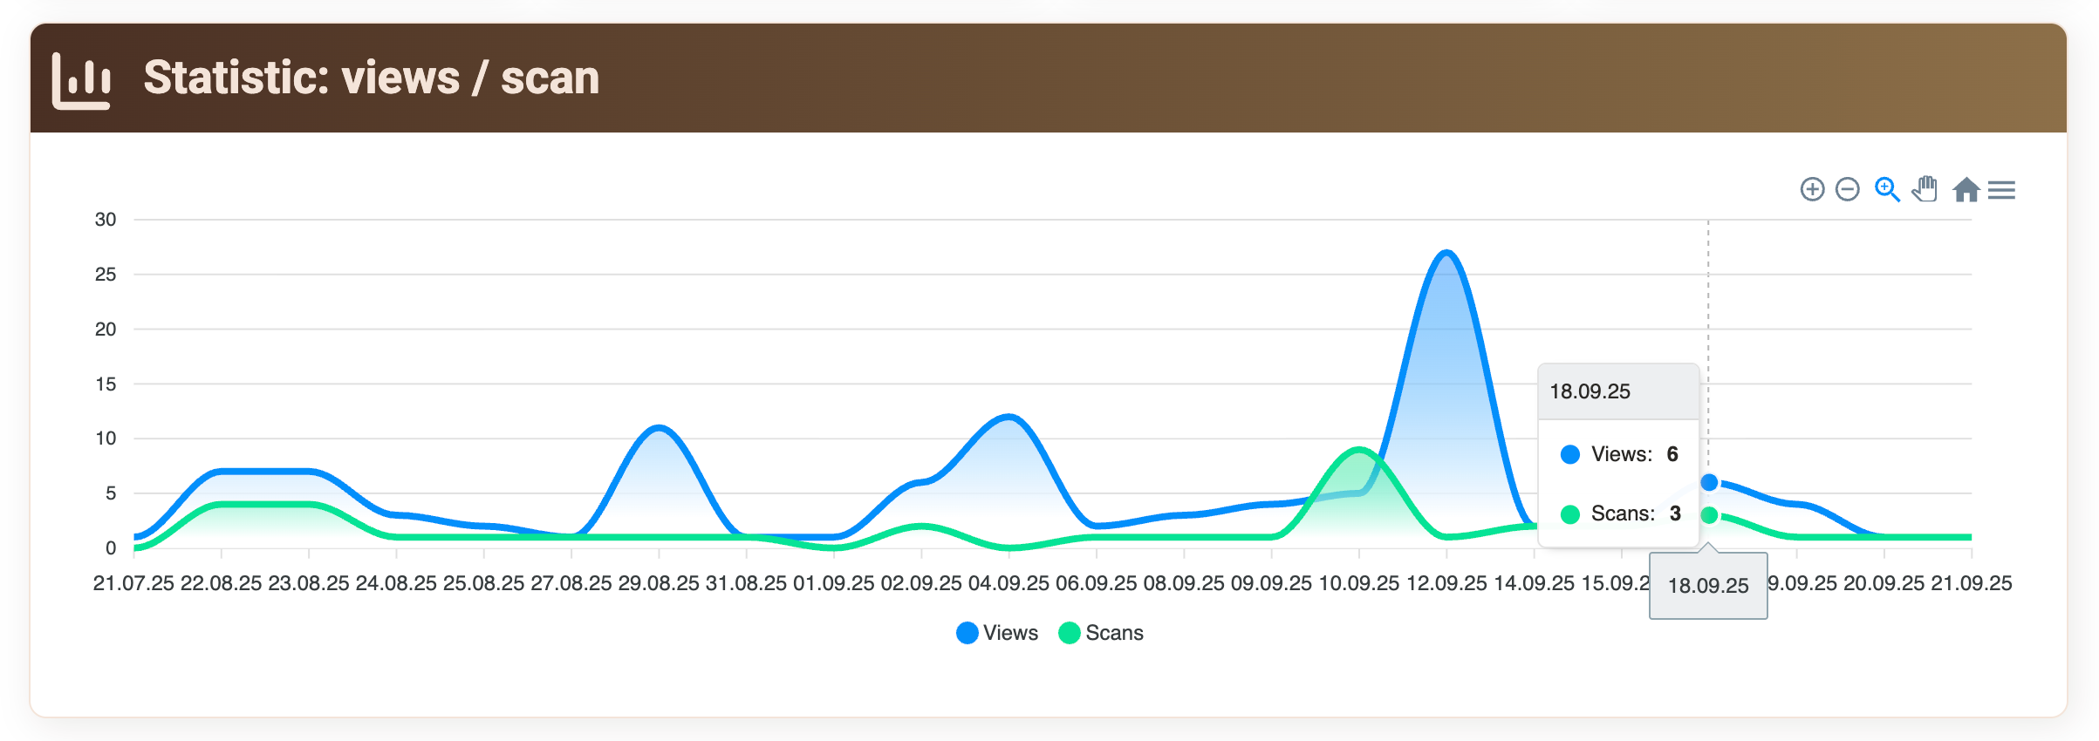Click the bar chart icon in header
Screen dimensions: 2099x741
tap(81, 81)
